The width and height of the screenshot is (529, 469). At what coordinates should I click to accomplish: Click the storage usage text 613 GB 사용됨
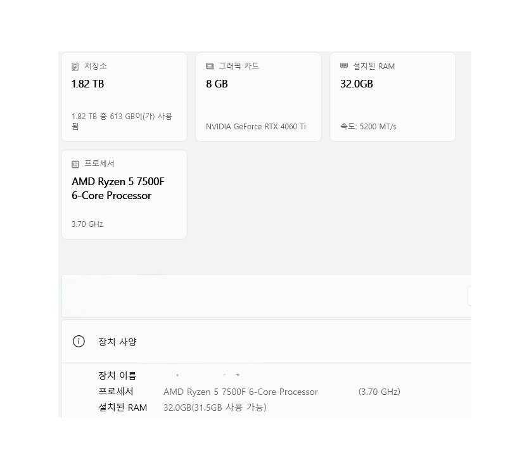tap(122, 121)
